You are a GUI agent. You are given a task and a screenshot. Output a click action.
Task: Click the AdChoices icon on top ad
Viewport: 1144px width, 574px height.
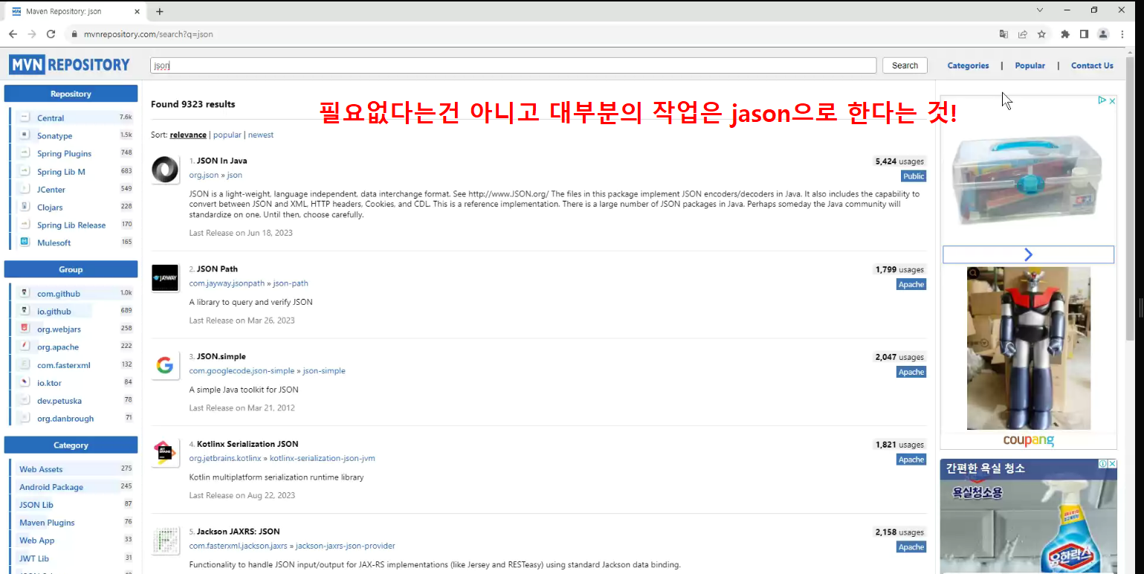1103,100
